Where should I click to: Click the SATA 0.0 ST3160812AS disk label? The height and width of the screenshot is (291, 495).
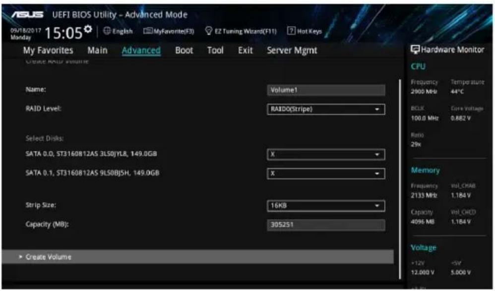click(91, 154)
